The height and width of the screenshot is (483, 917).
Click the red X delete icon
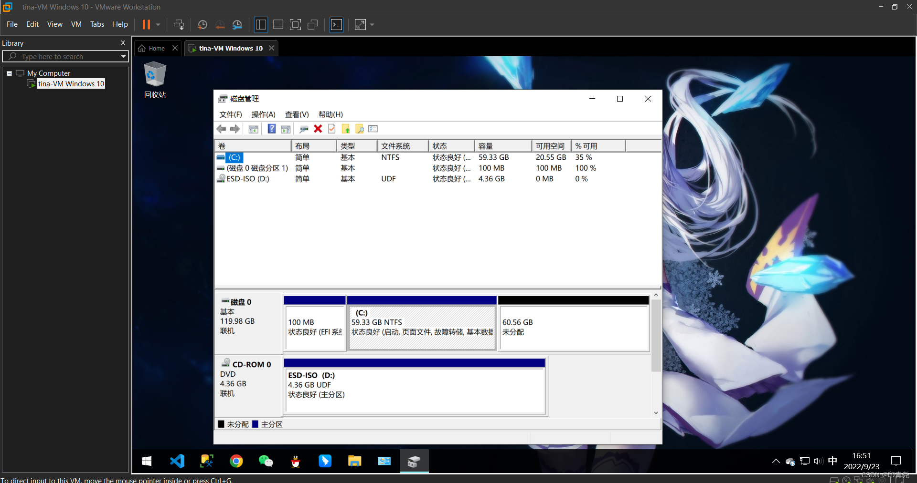pos(318,129)
